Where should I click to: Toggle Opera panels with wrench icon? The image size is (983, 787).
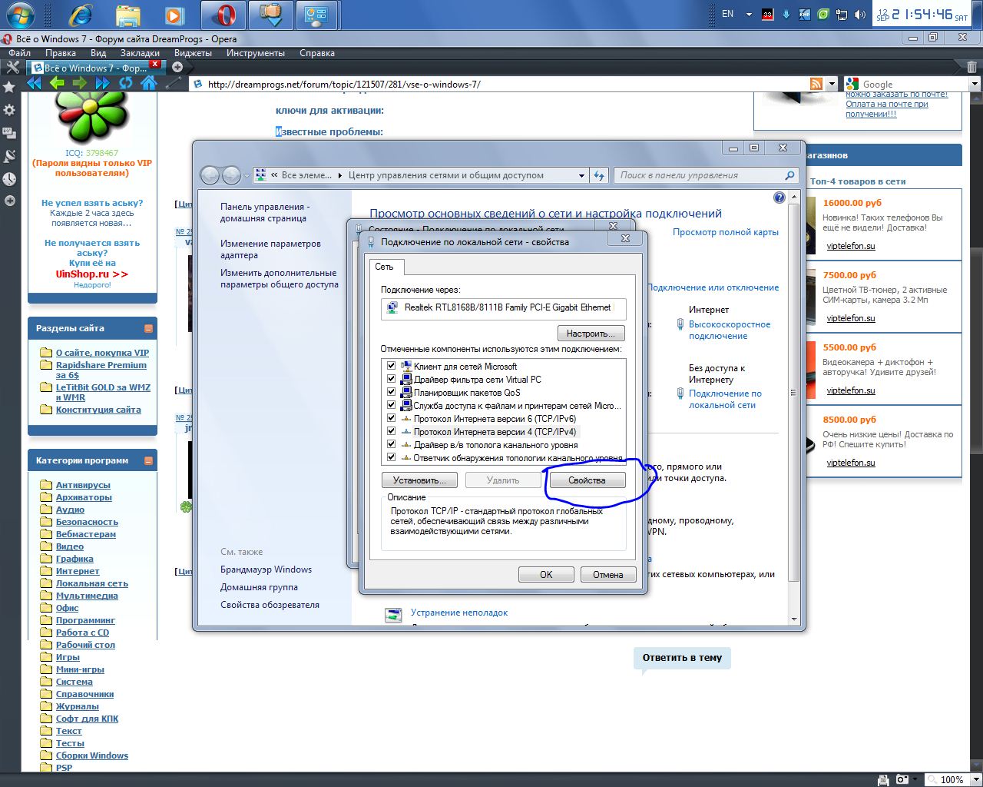12,68
